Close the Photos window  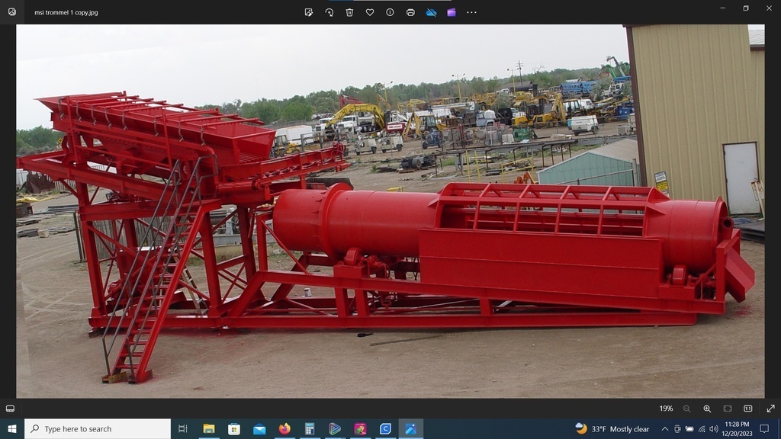769,8
